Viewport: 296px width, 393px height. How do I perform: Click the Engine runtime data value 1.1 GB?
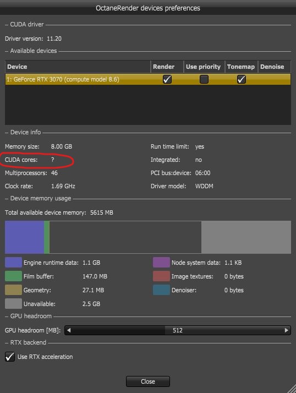click(x=91, y=263)
